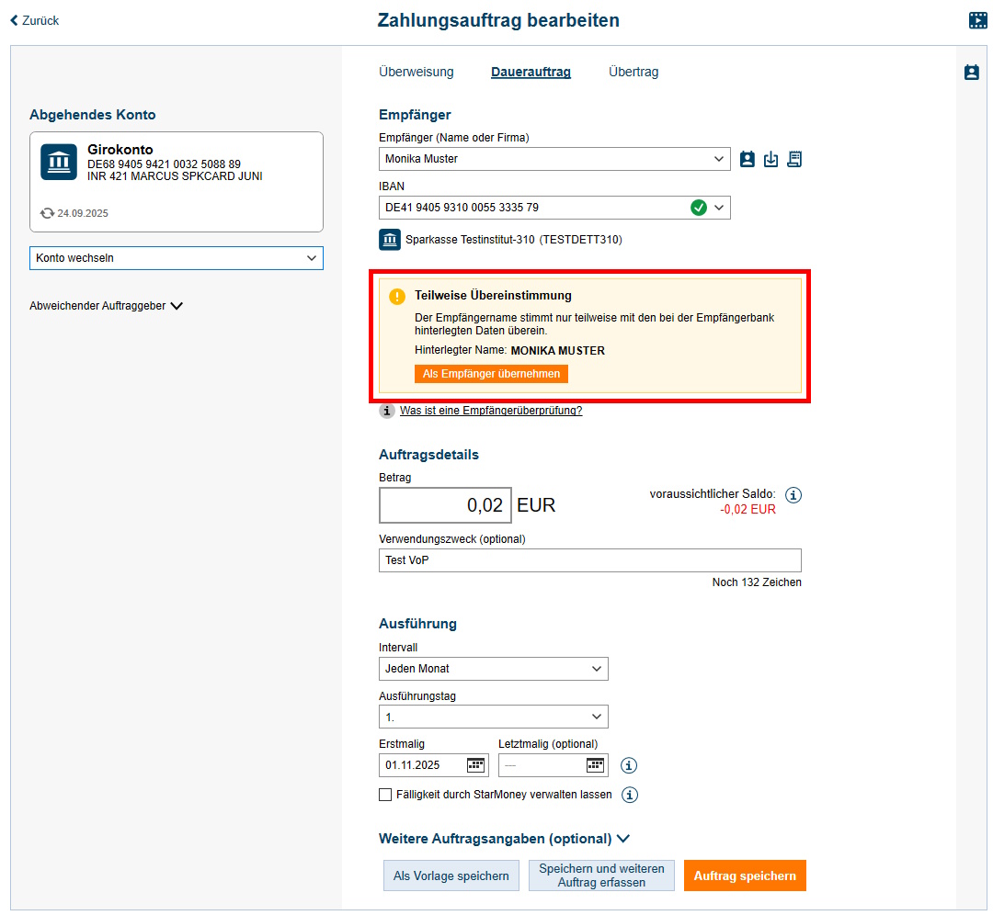The height and width of the screenshot is (915, 993).
Task: Open the address book icon beside recipient
Action: click(x=748, y=159)
